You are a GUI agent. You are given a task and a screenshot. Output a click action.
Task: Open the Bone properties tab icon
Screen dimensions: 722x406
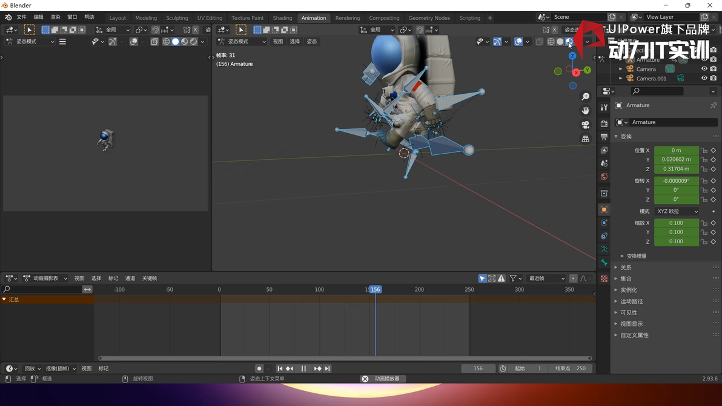604,263
